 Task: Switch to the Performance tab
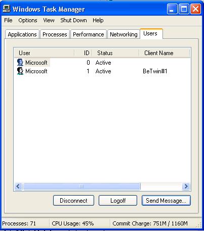click(89, 34)
